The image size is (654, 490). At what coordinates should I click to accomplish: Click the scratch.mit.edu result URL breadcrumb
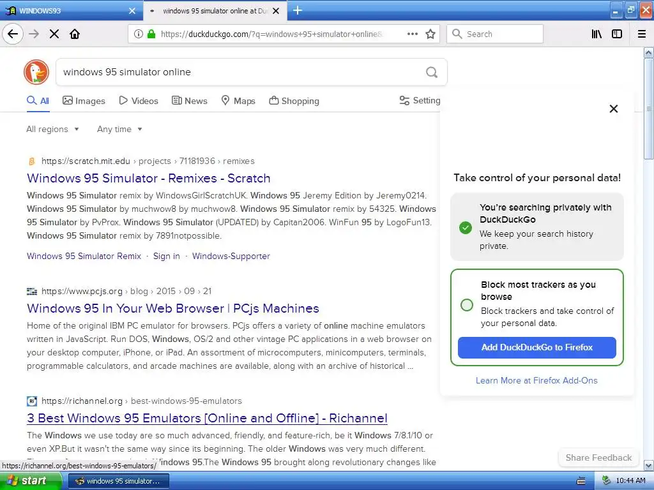pos(148,161)
